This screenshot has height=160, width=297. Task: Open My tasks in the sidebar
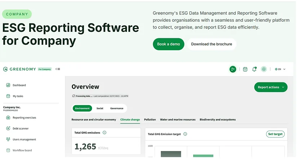[x=18, y=96]
